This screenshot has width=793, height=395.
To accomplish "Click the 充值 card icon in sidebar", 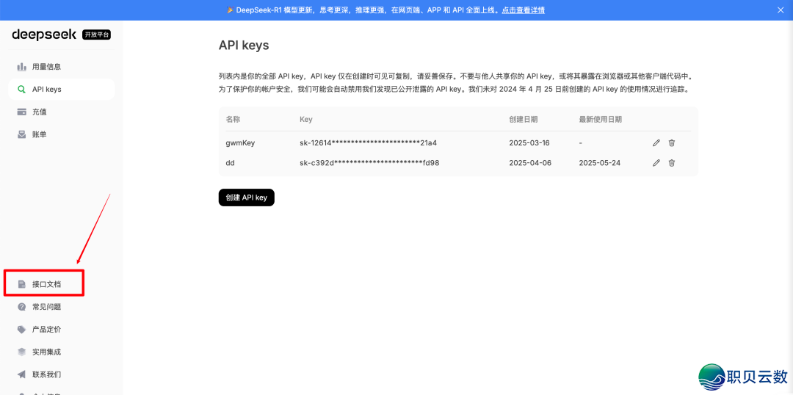I will click(x=22, y=112).
